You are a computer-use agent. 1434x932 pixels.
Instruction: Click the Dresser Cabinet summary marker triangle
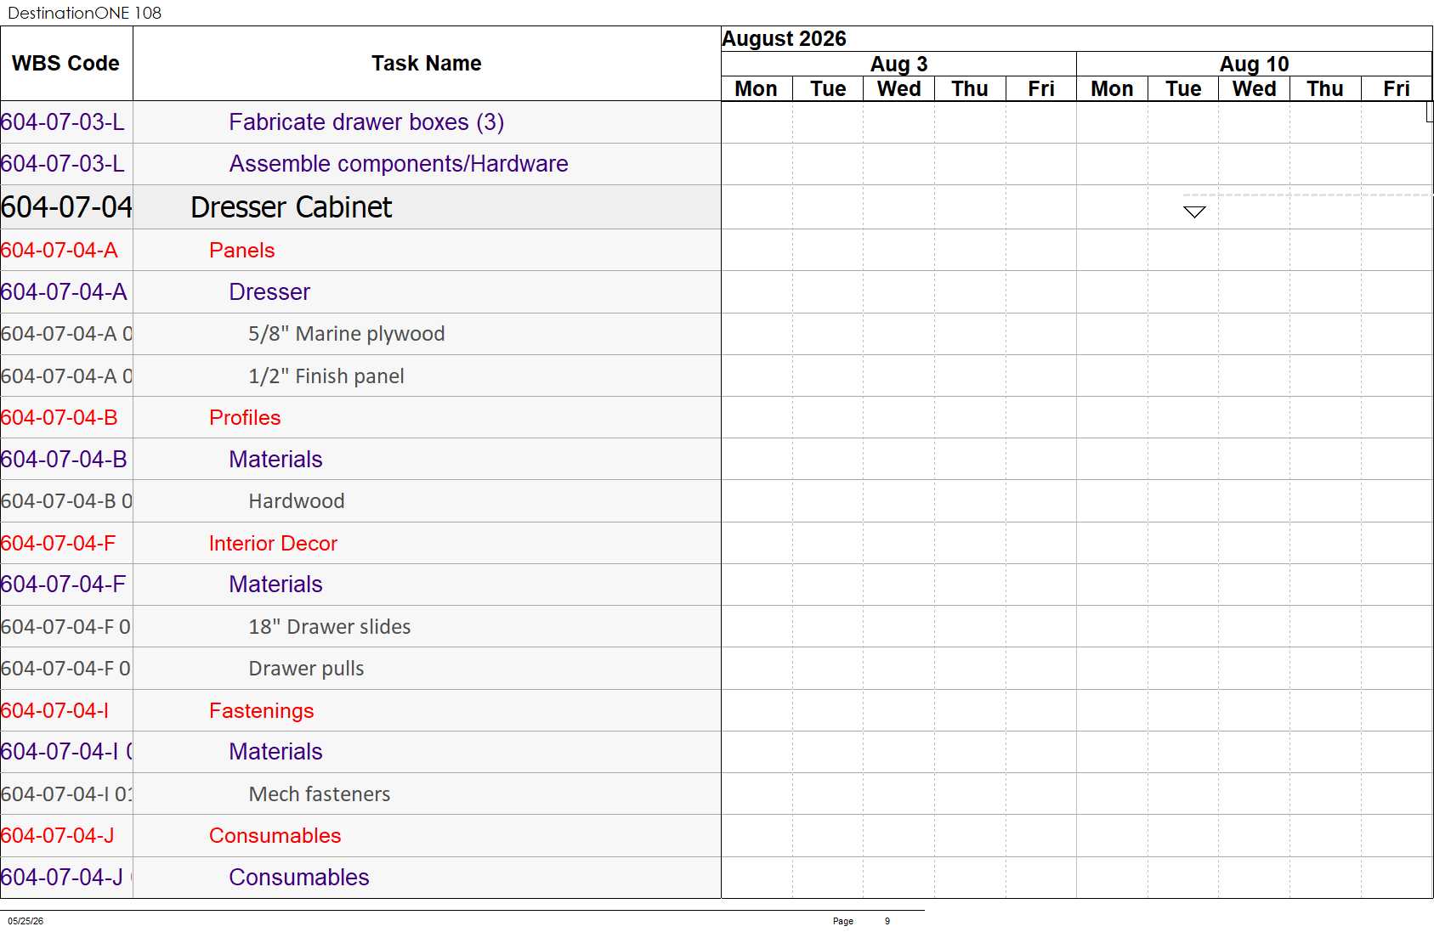pyautogui.click(x=1194, y=212)
